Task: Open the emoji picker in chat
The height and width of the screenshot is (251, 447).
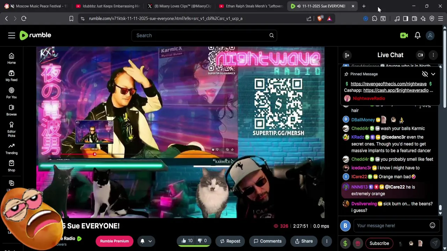Action: click(432, 226)
